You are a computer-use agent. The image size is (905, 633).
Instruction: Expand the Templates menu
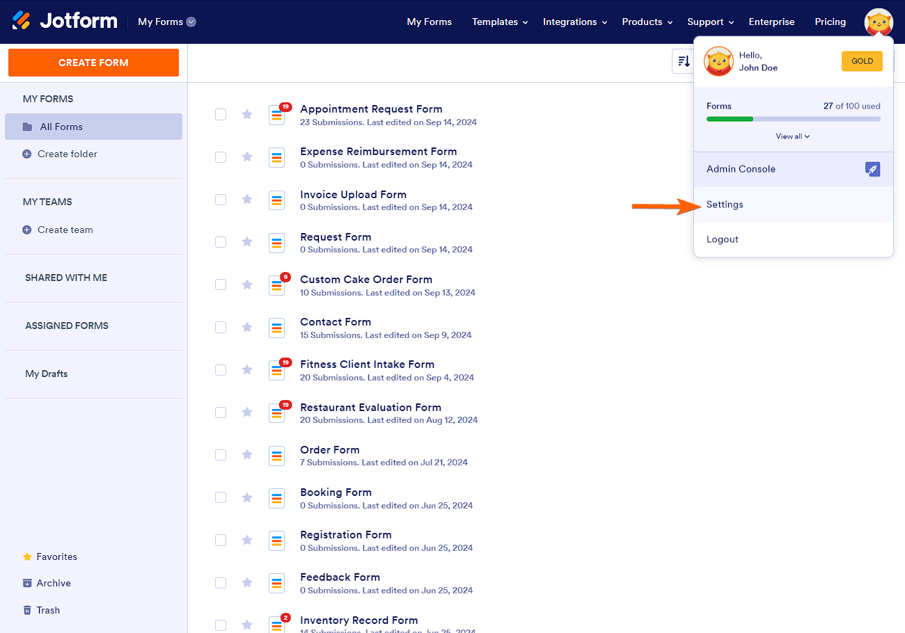click(x=500, y=22)
